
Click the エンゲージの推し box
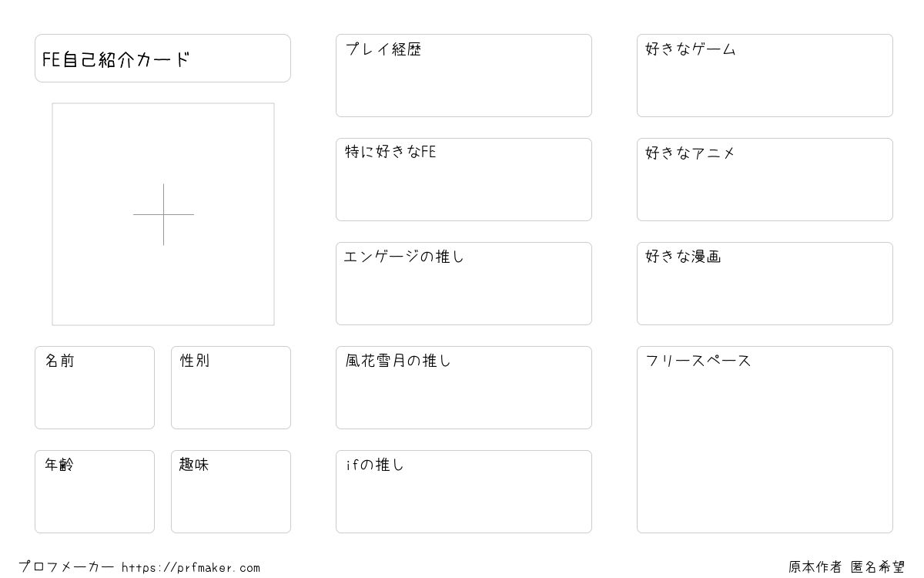click(464, 284)
